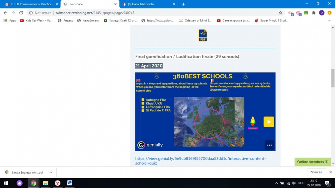This screenshot has width=335, height=188.
Task: Reload the Twinspace page
Action: coord(21,13)
